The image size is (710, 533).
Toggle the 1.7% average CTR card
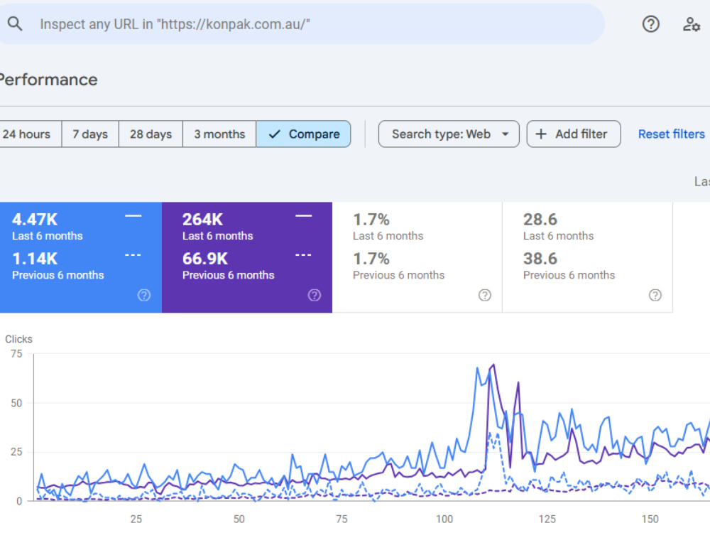[417, 257]
